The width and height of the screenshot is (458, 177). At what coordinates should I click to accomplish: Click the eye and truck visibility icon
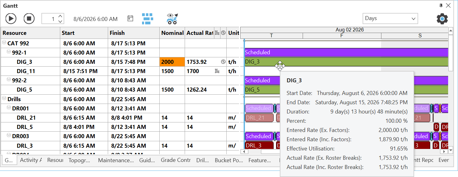[x=172, y=19]
